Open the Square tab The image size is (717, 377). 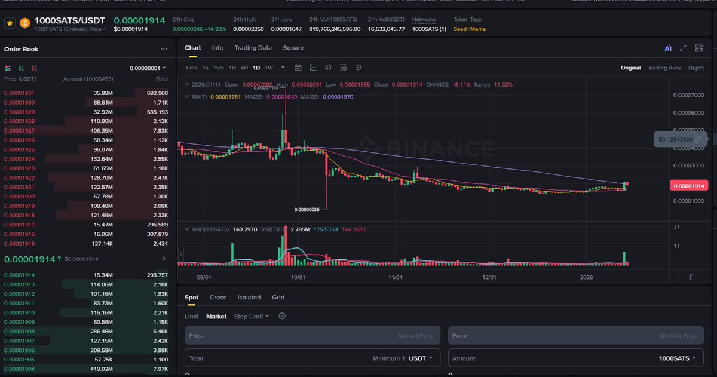(293, 48)
